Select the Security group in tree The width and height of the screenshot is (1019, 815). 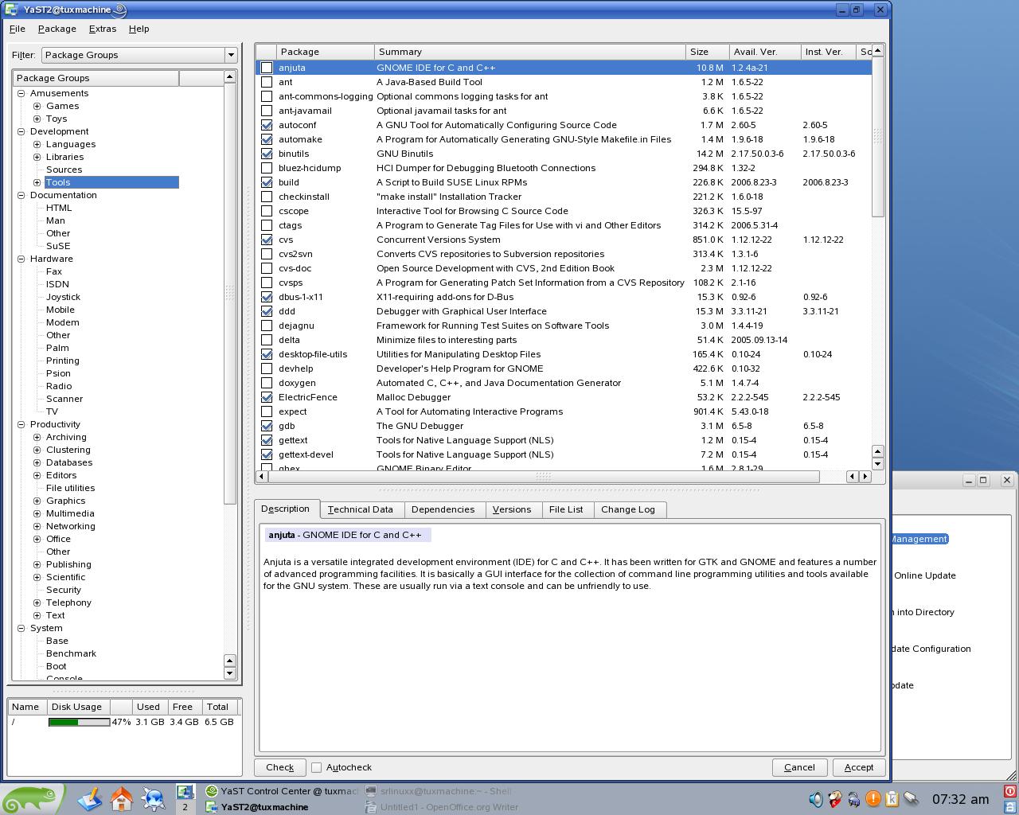[64, 590]
